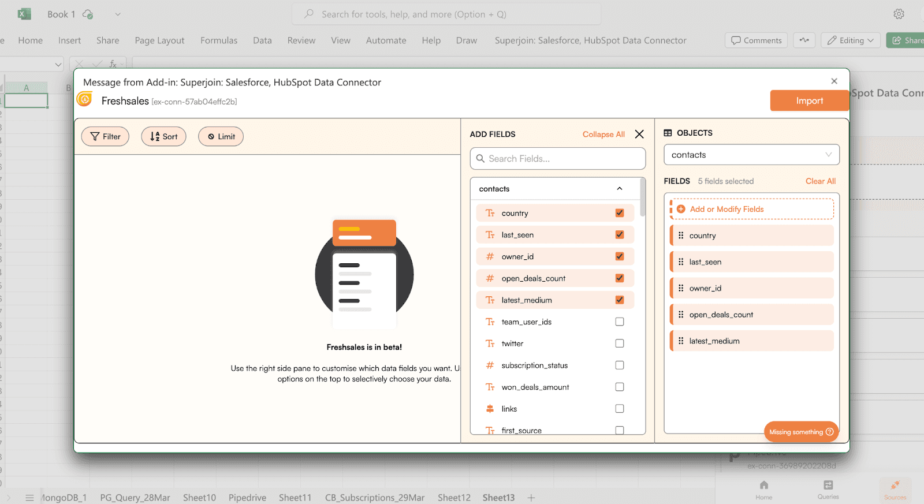
Task: Click the text icon for won_deals_amount
Action: pos(490,387)
